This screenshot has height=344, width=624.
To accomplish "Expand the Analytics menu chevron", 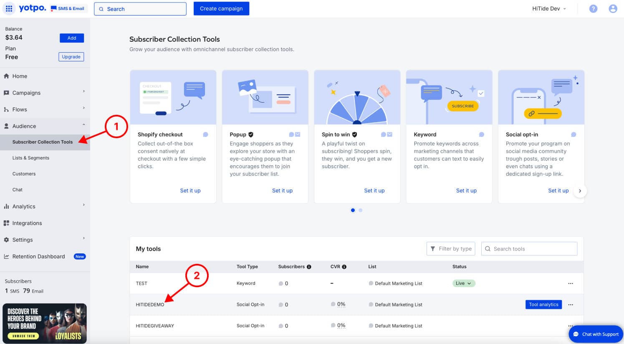I will (84, 205).
